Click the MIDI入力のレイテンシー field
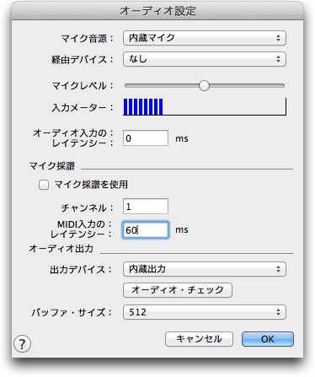Screen dimensions: 315x377 [146, 230]
